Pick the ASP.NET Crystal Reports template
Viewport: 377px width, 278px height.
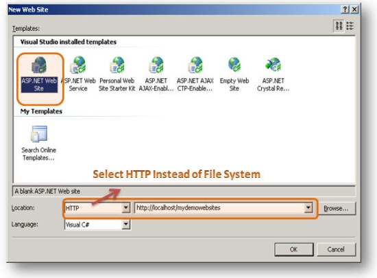273,74
